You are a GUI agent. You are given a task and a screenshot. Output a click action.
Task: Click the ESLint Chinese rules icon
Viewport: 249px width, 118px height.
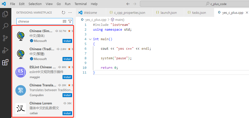point(21,72)
